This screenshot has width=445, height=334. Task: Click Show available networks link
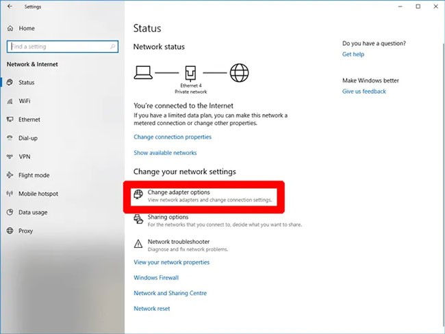165,153
